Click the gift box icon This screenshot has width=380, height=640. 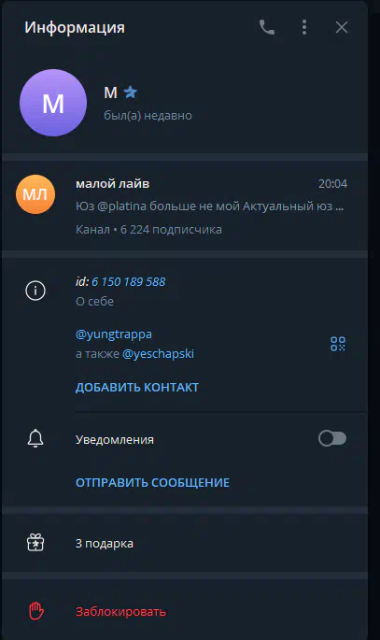[x=35, y=543]
